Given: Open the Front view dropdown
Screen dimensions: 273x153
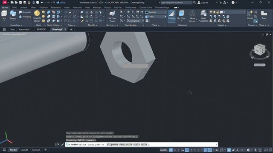Looking at the screenshot, I should pyautogui.click(x=156, y=17).
